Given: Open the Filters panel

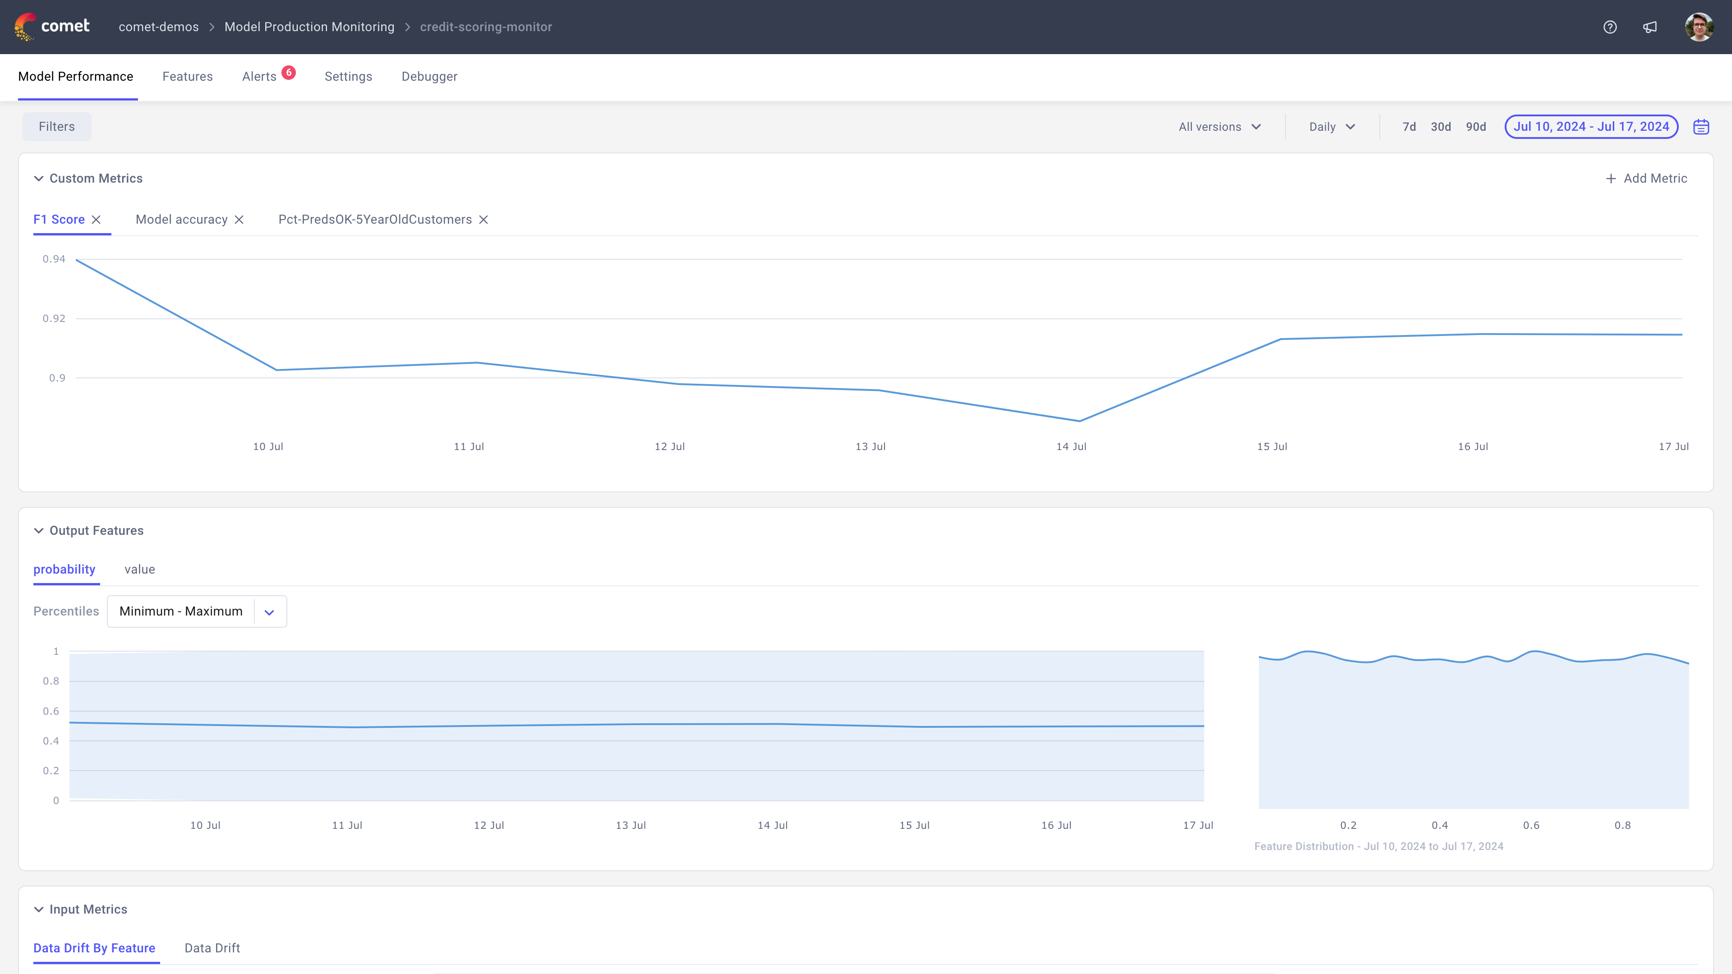Looking at the screenshot, I should coord(56,126).
